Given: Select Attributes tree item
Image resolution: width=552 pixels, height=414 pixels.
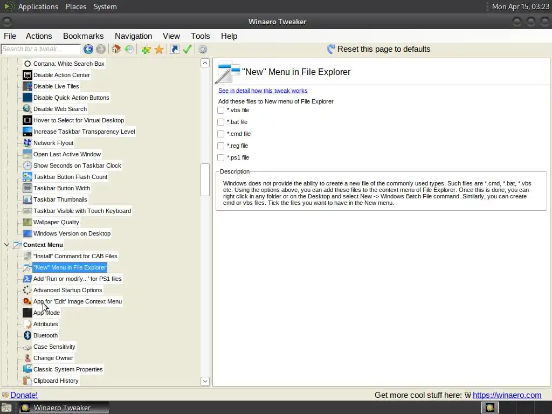Looking at the screenshot, I should pyautogui.click(x=45, y=324).
